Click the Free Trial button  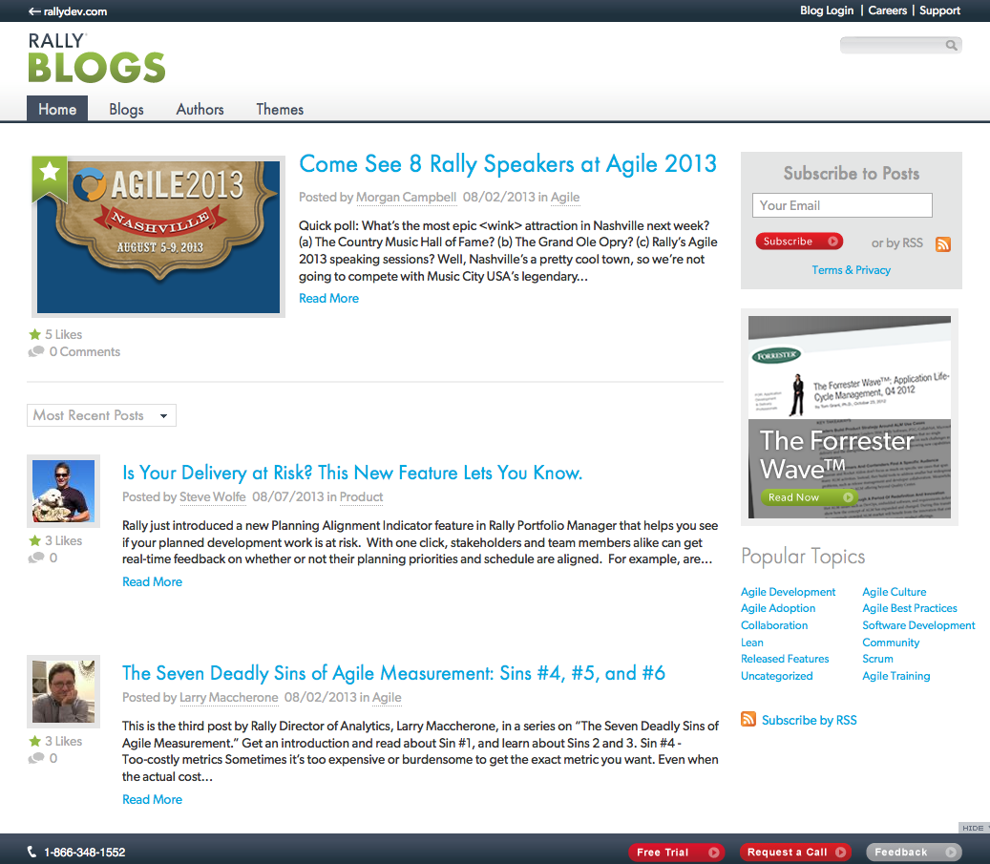click(x=675, y=852)
